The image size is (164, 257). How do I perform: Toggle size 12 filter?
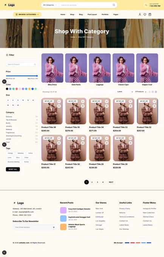tap(28, 100)
